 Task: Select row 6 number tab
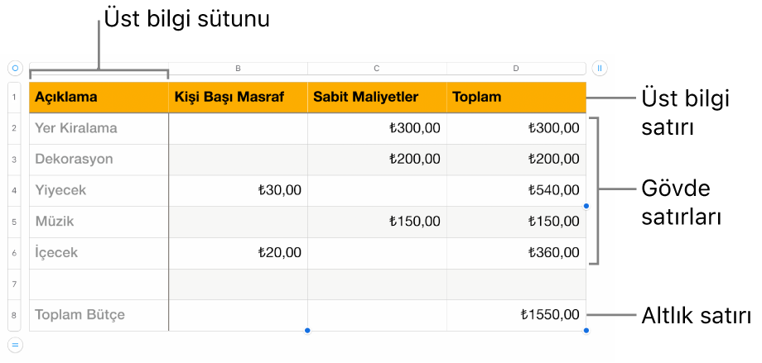[x=14, y=253]
